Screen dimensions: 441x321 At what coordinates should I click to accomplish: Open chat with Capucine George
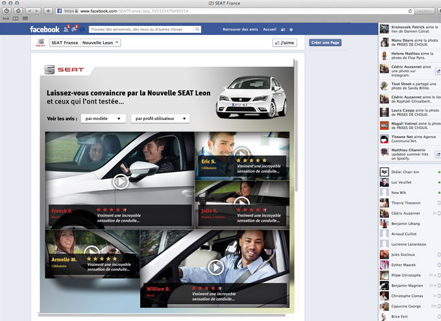click(410, 306)
